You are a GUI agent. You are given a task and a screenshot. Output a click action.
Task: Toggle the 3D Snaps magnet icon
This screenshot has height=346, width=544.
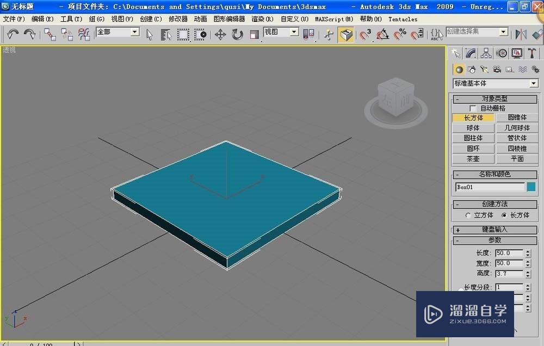pos(364,34)
